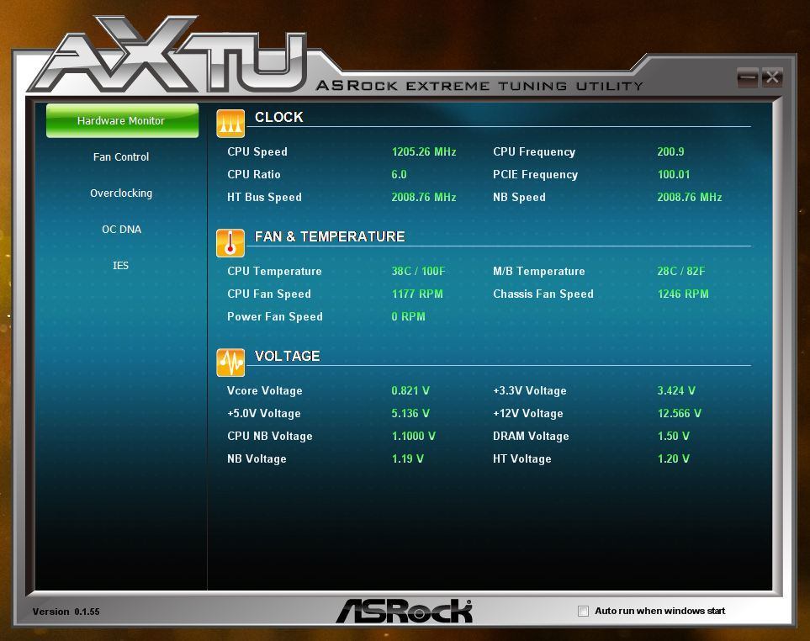The width and height of the screenshot is (810, 641).
Task: Click the NB Speed value
Action: (x=690, y=198)
